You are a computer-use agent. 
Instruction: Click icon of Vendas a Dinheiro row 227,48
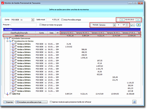[x=13, y=91]
